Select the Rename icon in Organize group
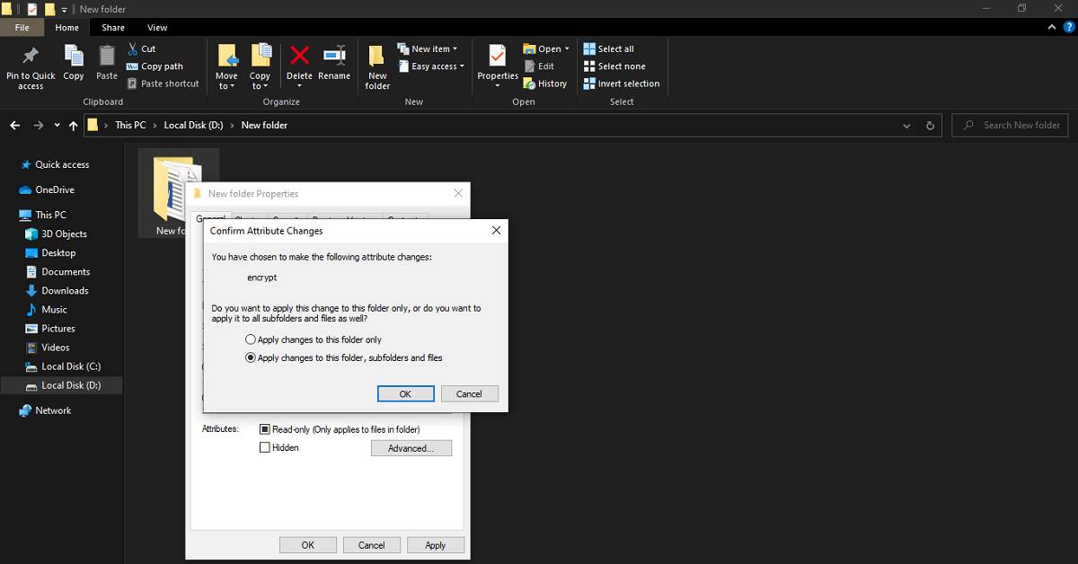The image size is (1078, 564). [334, 56]
